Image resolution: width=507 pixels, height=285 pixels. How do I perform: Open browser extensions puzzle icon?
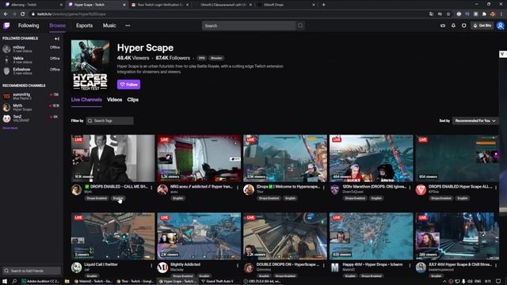click(x=484, y=14)
